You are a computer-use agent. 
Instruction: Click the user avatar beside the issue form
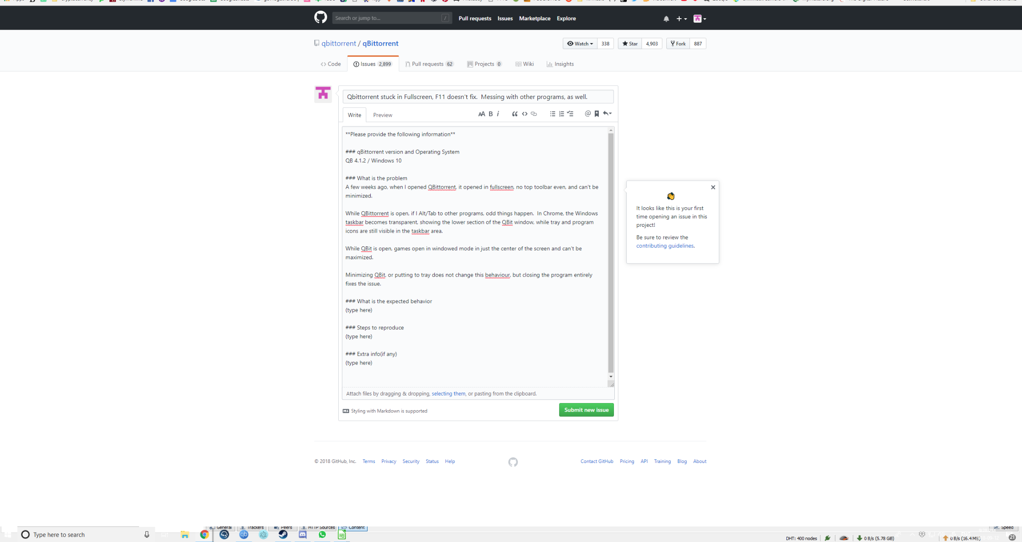(x=323, y=94)
